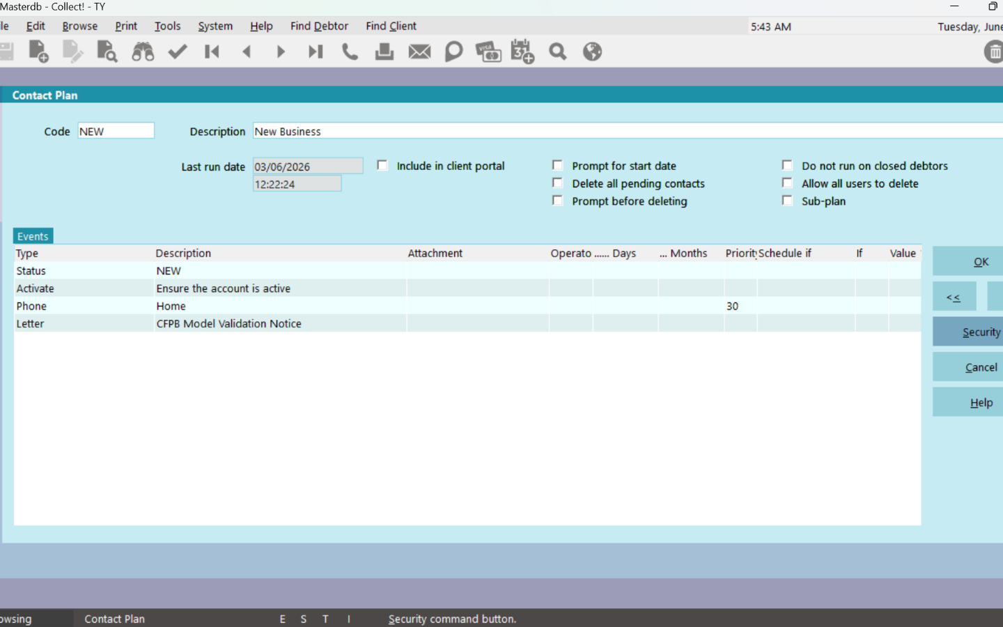This screenshot has width=1003, height=627.
Task: Click the Code input field
Action: click(x=116, y=131)
